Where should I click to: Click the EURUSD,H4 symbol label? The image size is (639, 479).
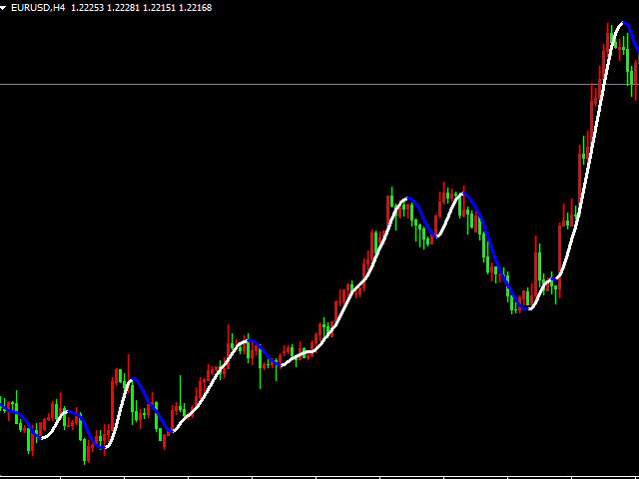click(38, 8)
